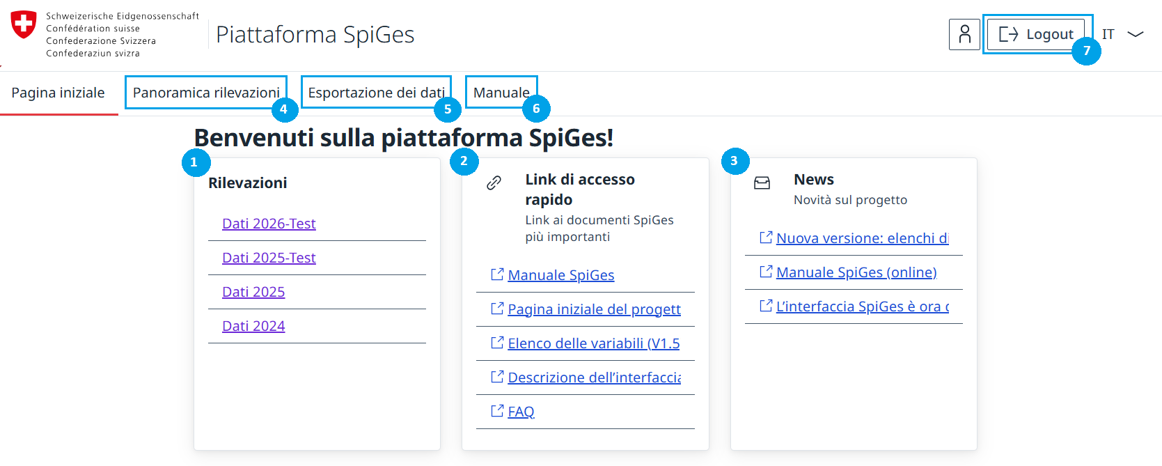Click the Benvenuti sulla piattaforma SpiGes heading

coord(404,138)
